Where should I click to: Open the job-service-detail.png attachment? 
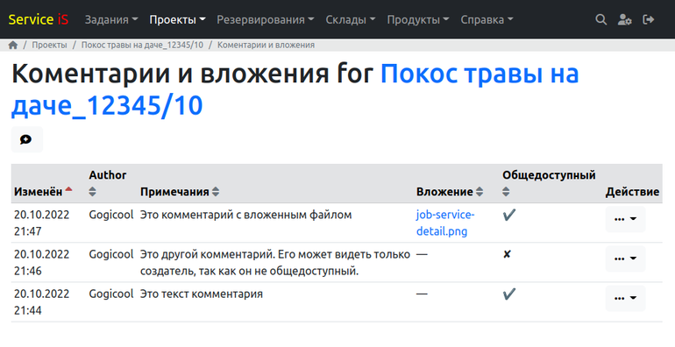tap(445, 223)
